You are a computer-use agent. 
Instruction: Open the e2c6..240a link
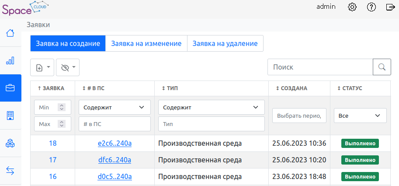tap(115, 144)
